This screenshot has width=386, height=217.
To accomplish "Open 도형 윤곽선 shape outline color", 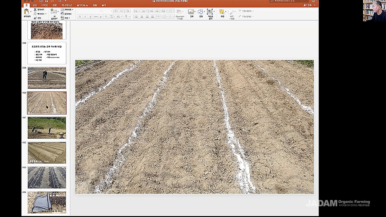I will (246, 16).
